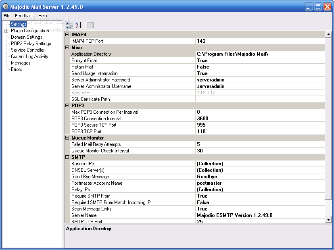Collapse the SMTP category
This screenshot has height=250, width=334.
(67, 157)
